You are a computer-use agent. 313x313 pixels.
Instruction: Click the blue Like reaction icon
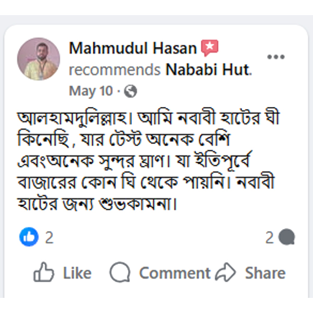(x=29, y=237)
